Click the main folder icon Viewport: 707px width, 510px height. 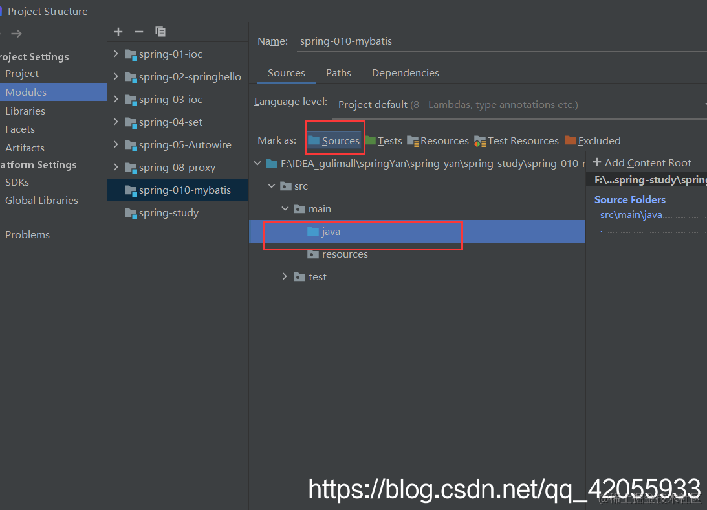(299, 208)
